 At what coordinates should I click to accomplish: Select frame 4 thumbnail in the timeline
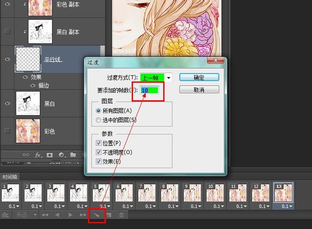tap(79, 193)
